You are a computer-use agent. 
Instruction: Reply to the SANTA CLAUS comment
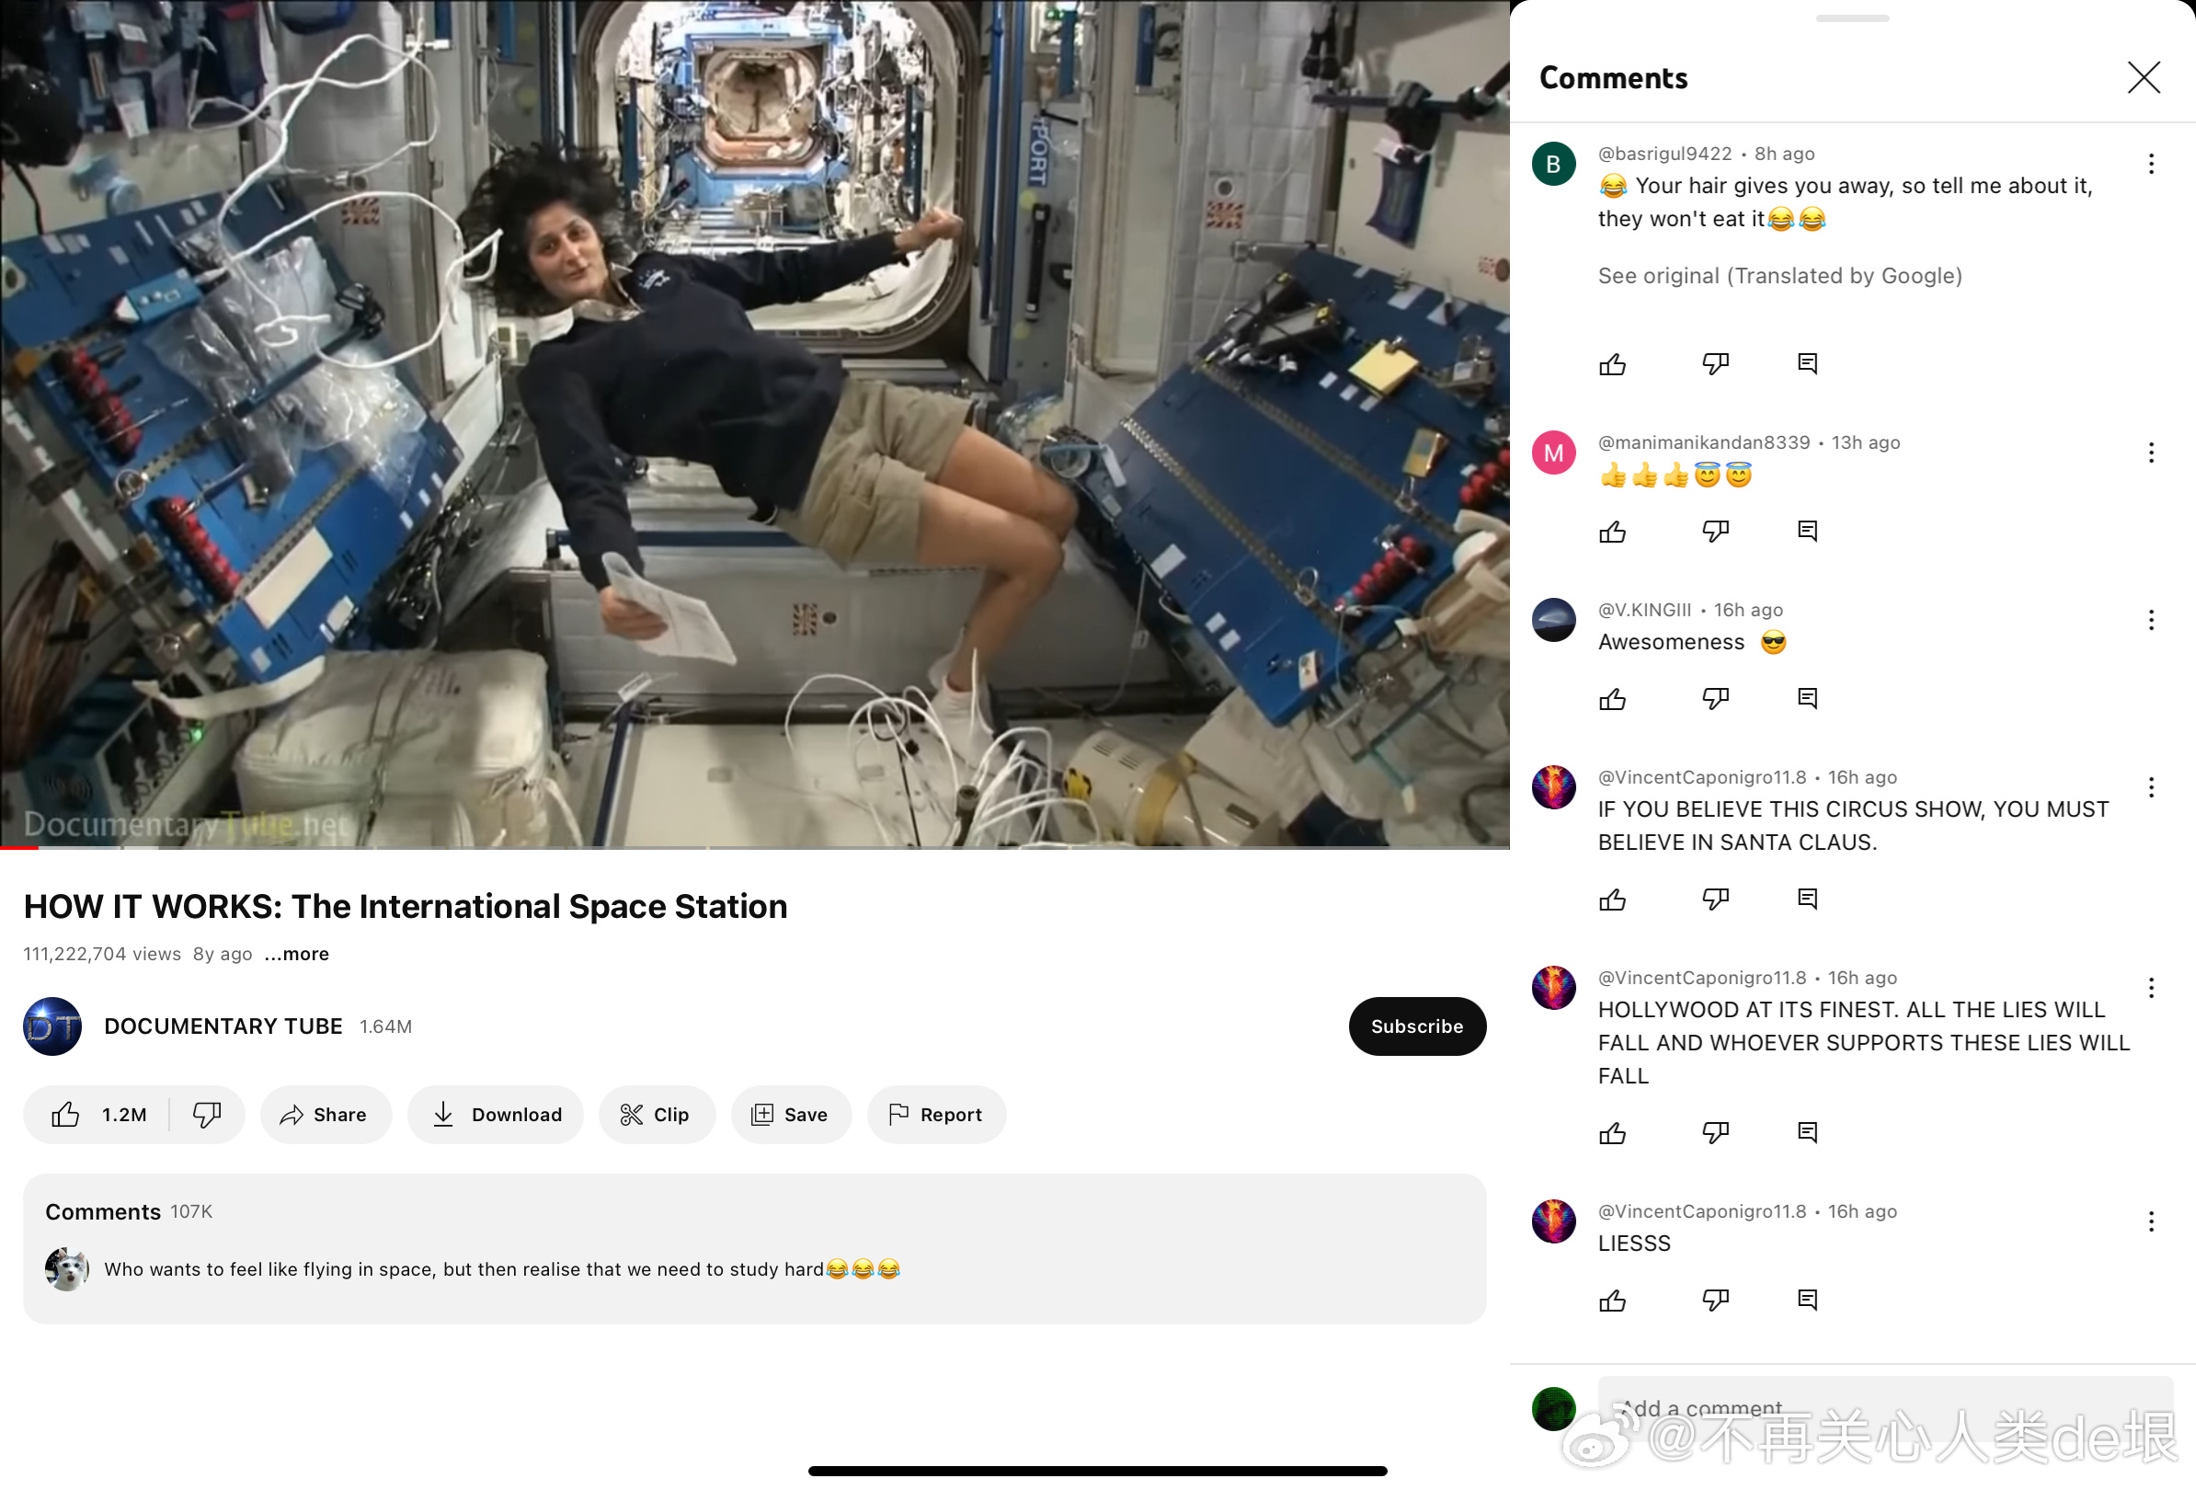point(1807,899)
